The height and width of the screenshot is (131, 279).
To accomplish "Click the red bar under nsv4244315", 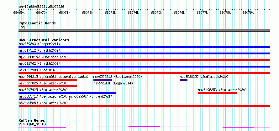I will [48, 80].
